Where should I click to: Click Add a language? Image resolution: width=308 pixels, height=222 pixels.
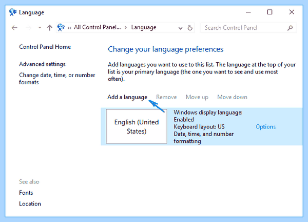tap(127, 97)
